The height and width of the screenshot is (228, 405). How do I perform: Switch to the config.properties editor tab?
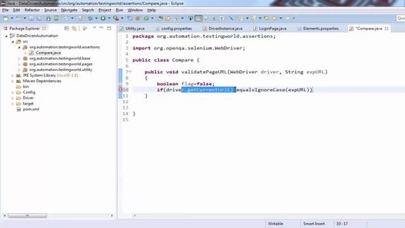click(173, 28)
